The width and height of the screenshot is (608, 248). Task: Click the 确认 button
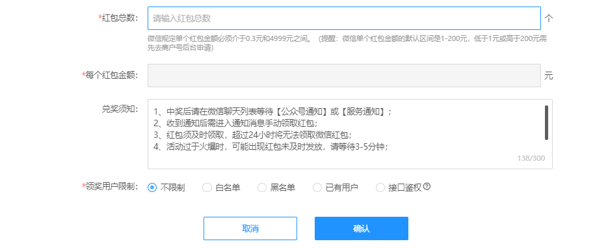pos(362,228)
